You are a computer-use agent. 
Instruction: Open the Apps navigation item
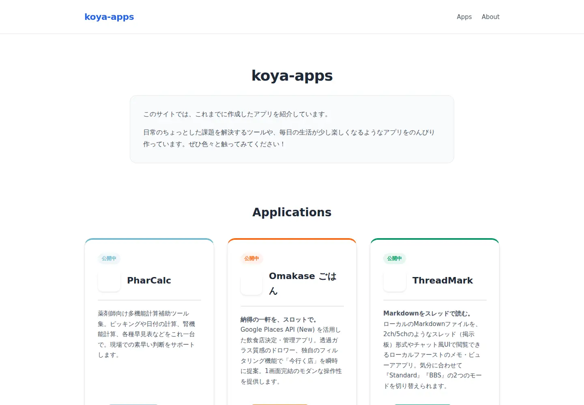pos(464,17)
